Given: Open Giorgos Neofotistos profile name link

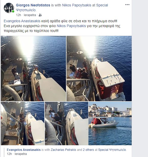Looking at the screenshot, I should [33, 5].
